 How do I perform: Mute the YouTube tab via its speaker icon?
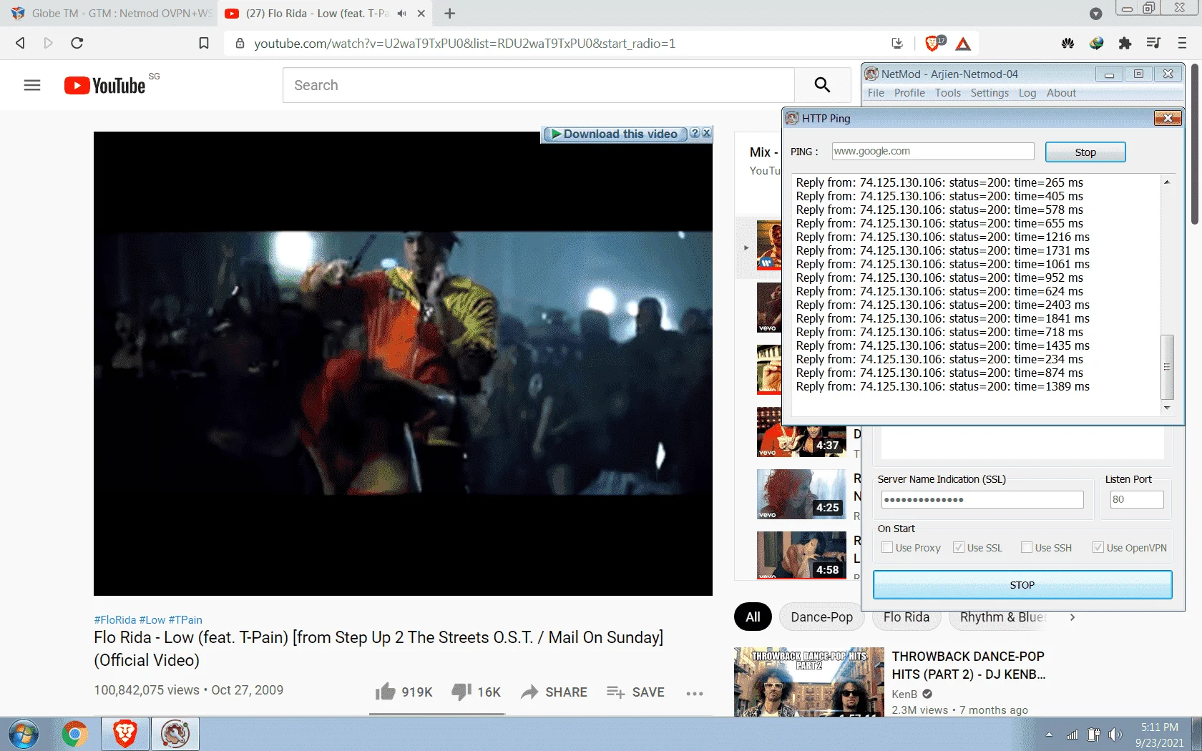pos(401,14)
